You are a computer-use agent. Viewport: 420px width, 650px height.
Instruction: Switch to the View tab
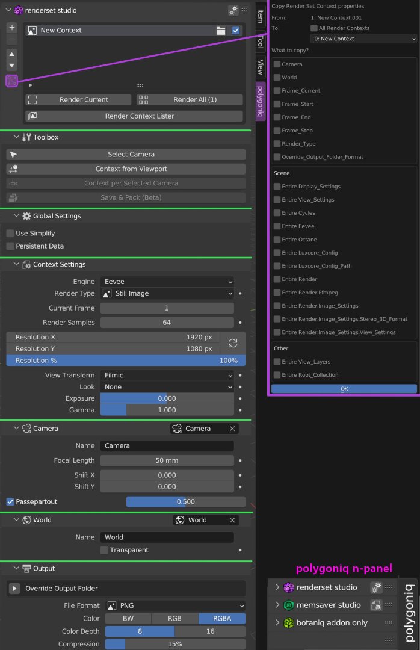tap(260, 67)
